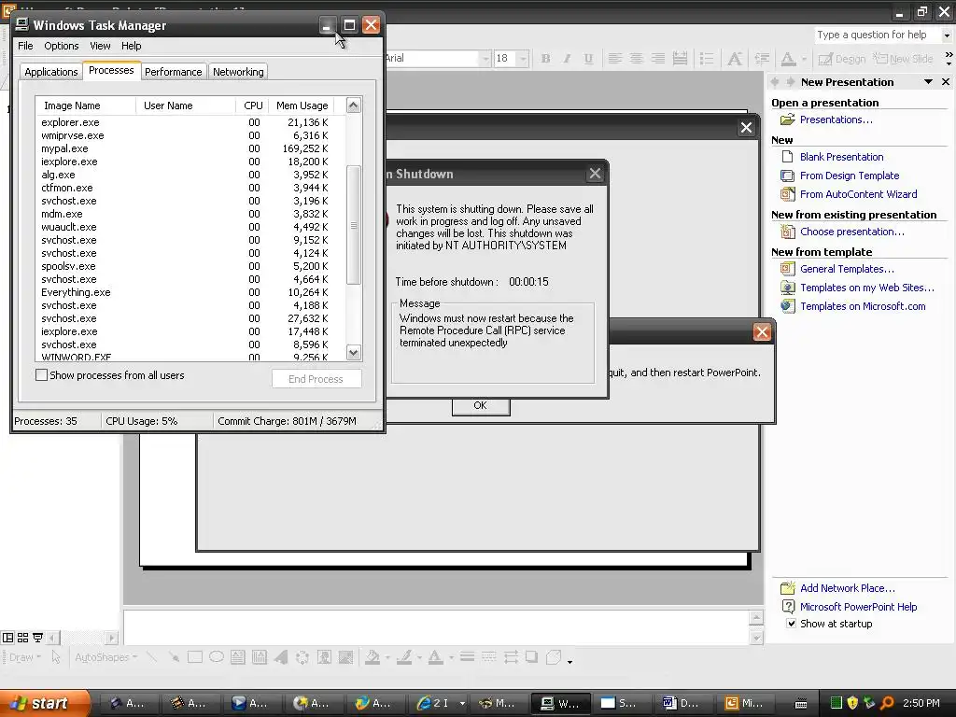Click Dash Style icon in Draw toolbar
956x717 pixels.
pos(489,656)
